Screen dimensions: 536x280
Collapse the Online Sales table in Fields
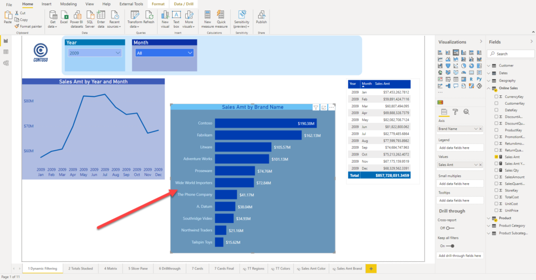pyautogui.click(x=489, y=88)
